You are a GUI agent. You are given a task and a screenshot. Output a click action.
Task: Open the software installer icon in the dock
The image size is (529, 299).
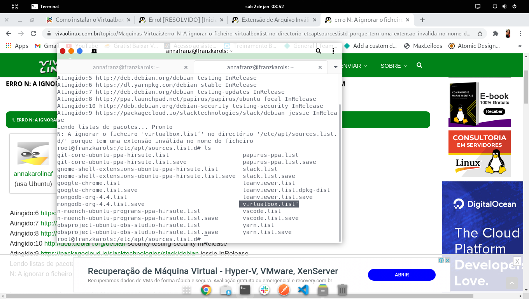click(226, 290)
